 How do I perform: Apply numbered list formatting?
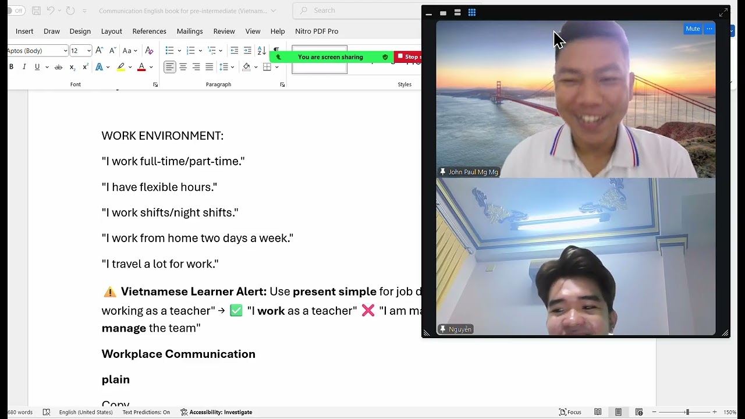coord(190,51)
